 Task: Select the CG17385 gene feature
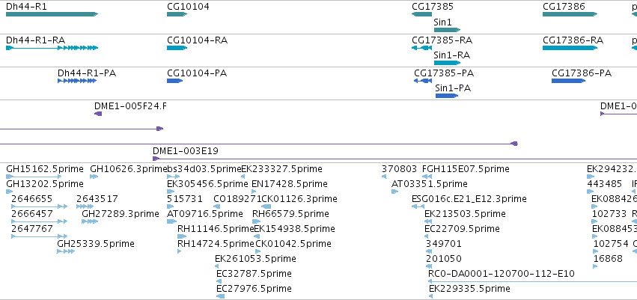point(421,14)
